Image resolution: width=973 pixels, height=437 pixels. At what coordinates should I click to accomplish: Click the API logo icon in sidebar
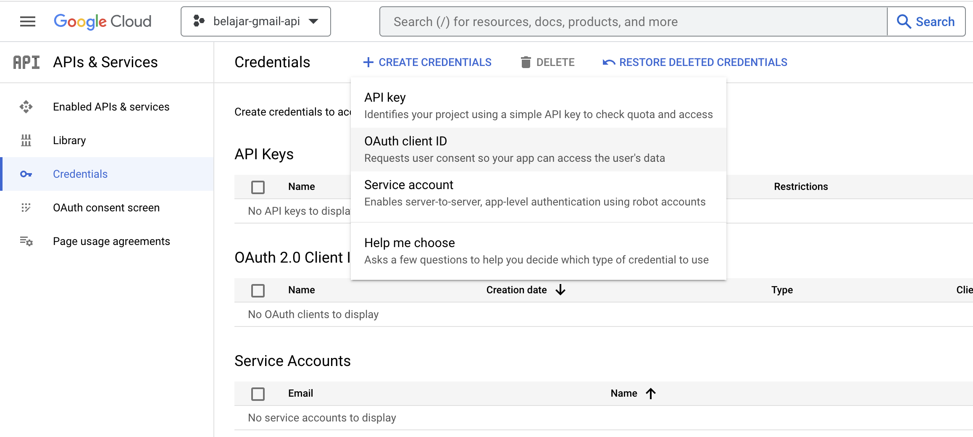coord(26,62)
